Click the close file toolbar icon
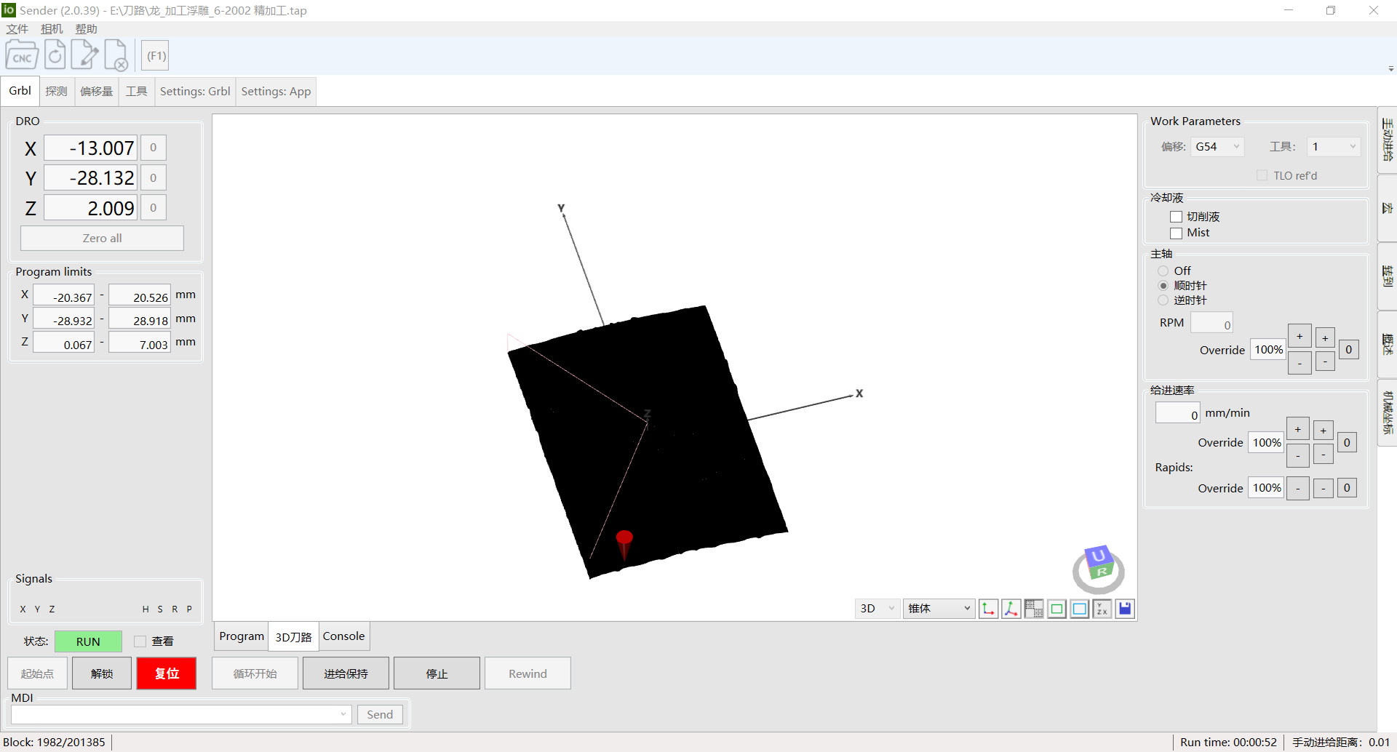 click(x=116, y=55)
